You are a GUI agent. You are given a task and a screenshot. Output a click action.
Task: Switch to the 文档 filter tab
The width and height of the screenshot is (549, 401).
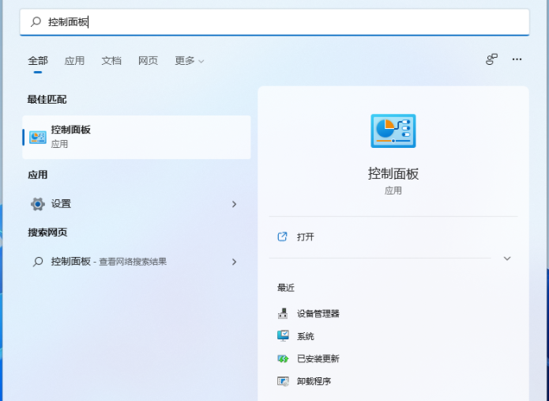[x=111, y=61]
